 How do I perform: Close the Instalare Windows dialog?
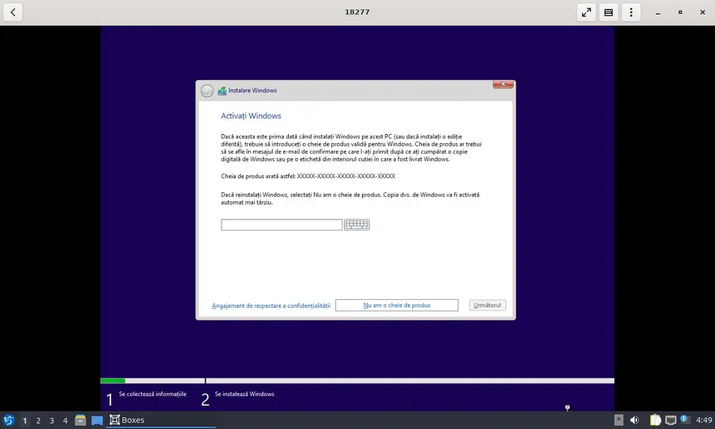[503, 84]
